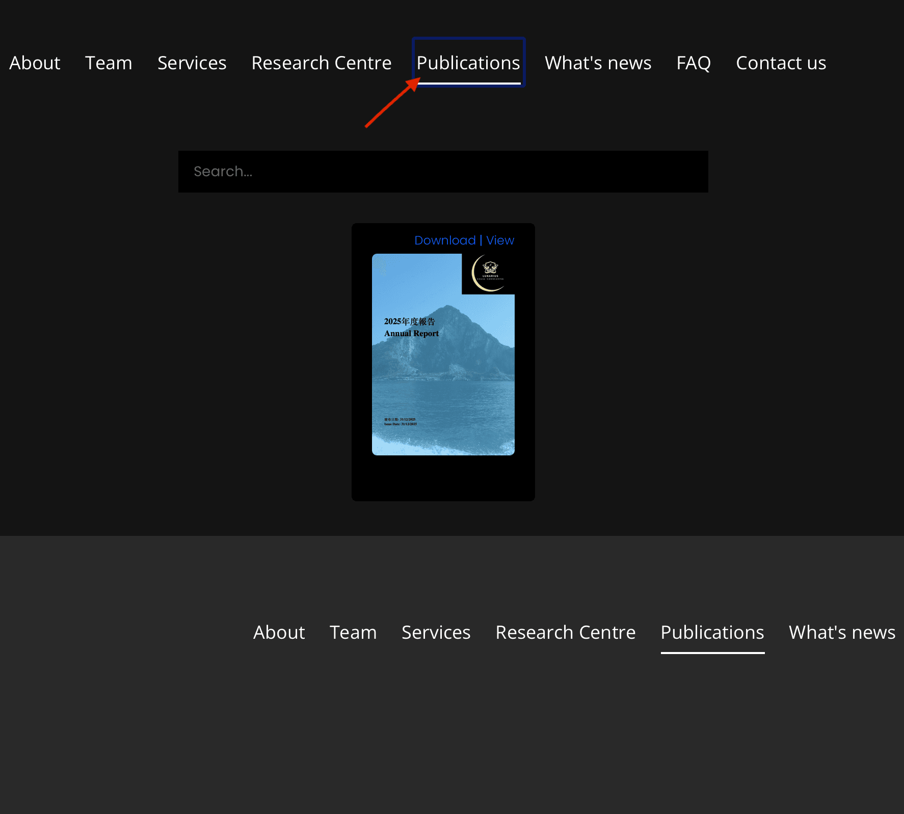Go to Research Centre in the footer
904x814 pixels.
pos(565,633)
